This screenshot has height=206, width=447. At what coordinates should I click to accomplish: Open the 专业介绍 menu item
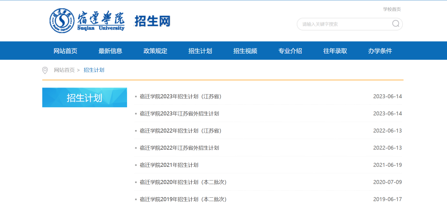coord(290,51)
